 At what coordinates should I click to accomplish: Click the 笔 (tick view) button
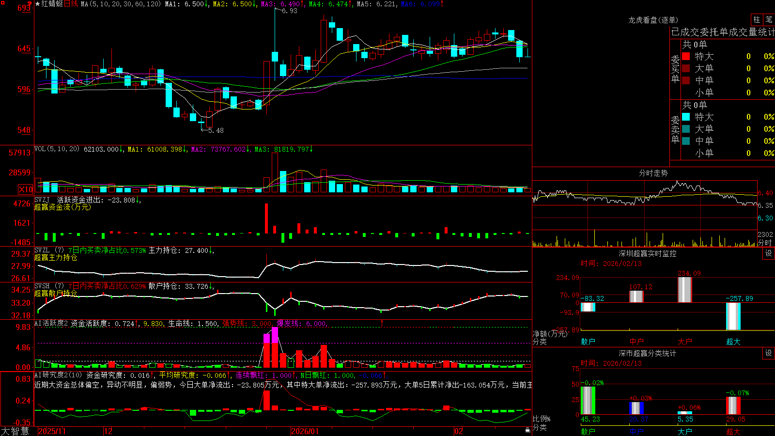coord(769,20)
